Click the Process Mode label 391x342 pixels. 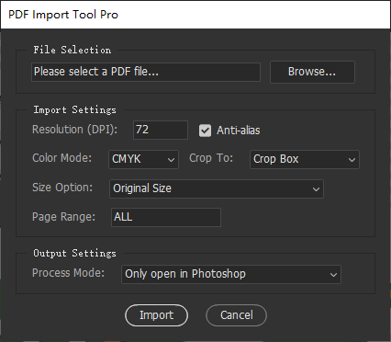click(x=68, y=273)
